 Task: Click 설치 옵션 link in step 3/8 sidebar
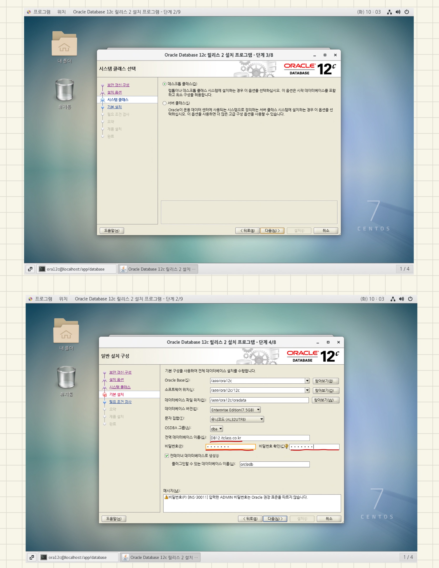pyautogui.click(x=114, y=92)
